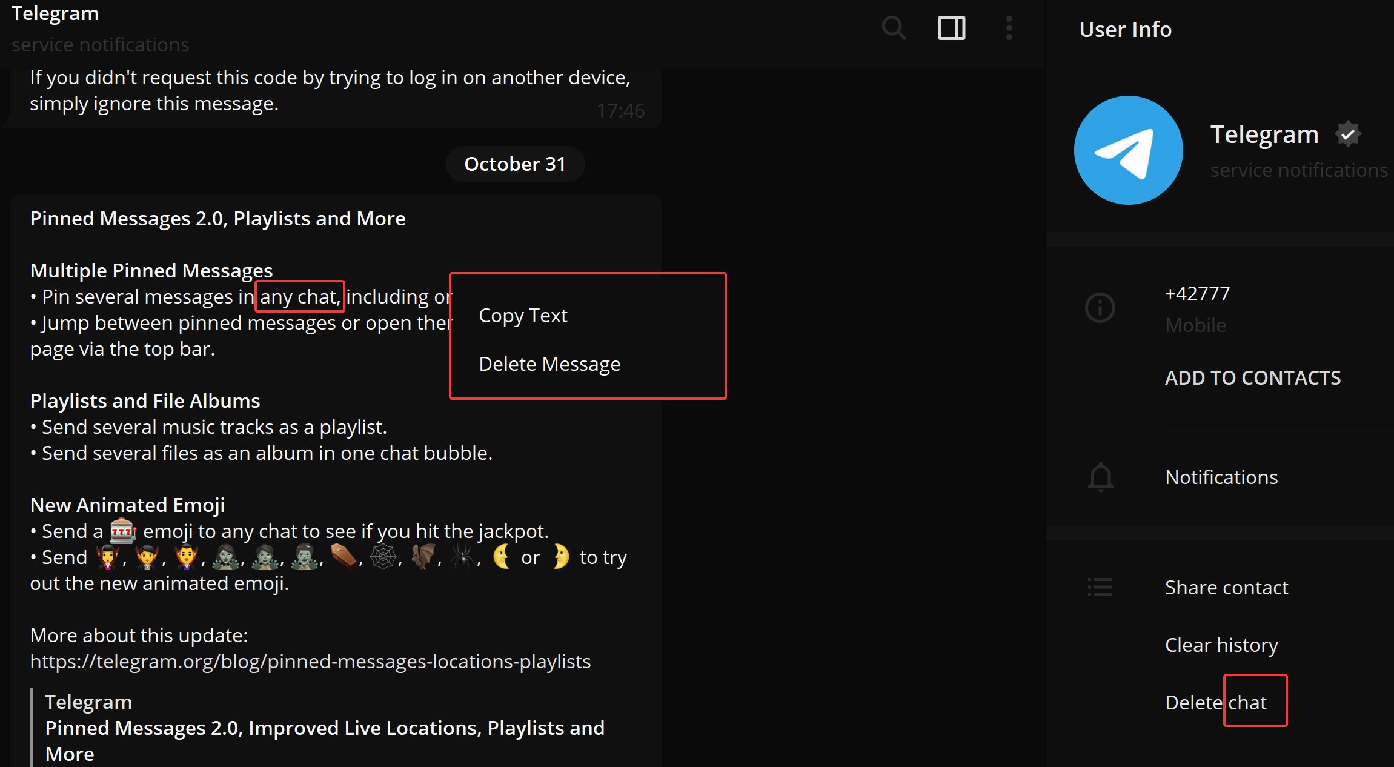Screen dimensions: 1394x767
Task: Toggle Notifications for this chat
Action: [1221, 477]
